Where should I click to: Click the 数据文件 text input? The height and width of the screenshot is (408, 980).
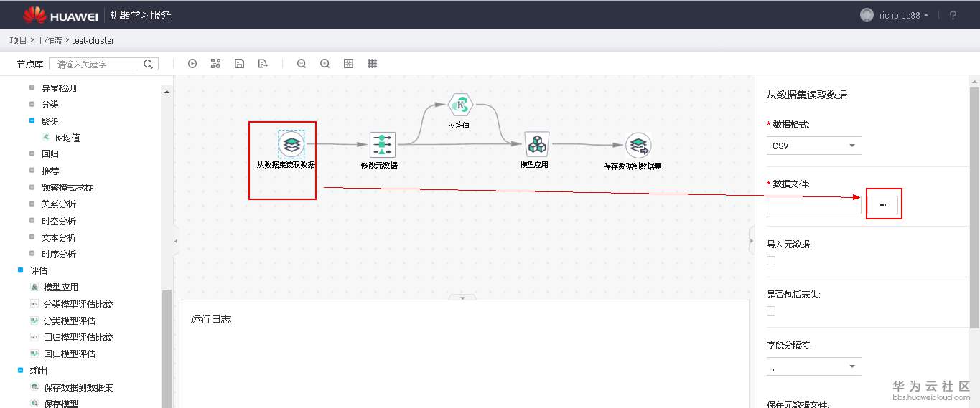tap(814, 205)
